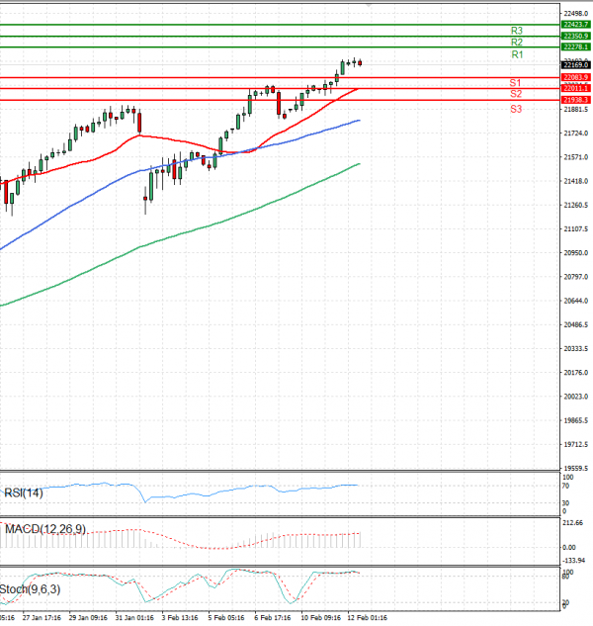This screenshot has width=593, height=626.
Task: Click the 21418.0 price axis value
Action: tap(576, 181)
